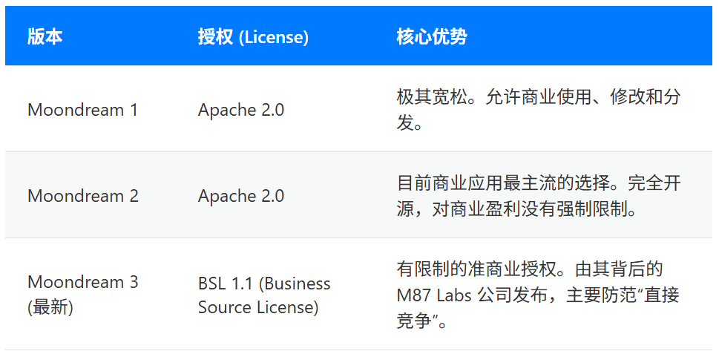Click Apache 2.0 in Moondream 2 row
Screen dimensions: 719x354
click(x=240, y=196)
